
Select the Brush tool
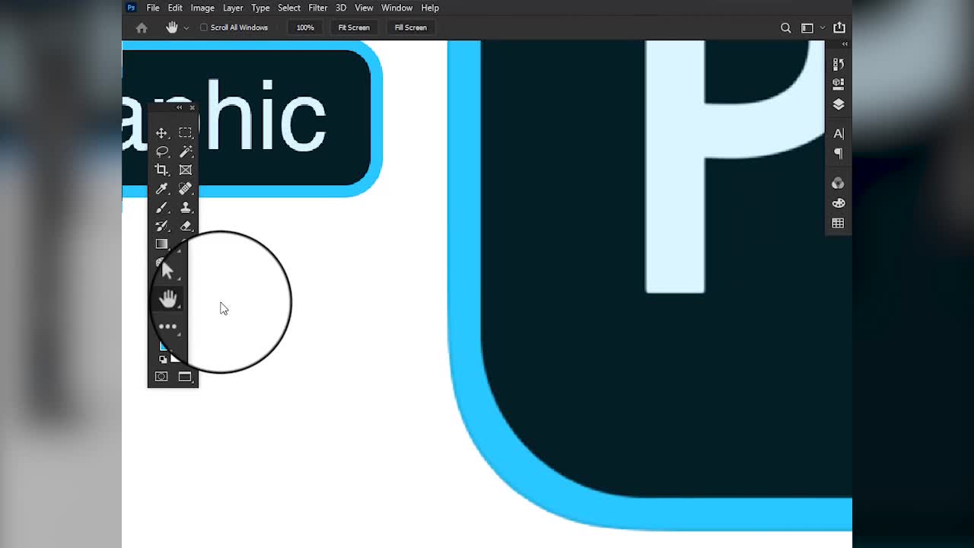161,207
